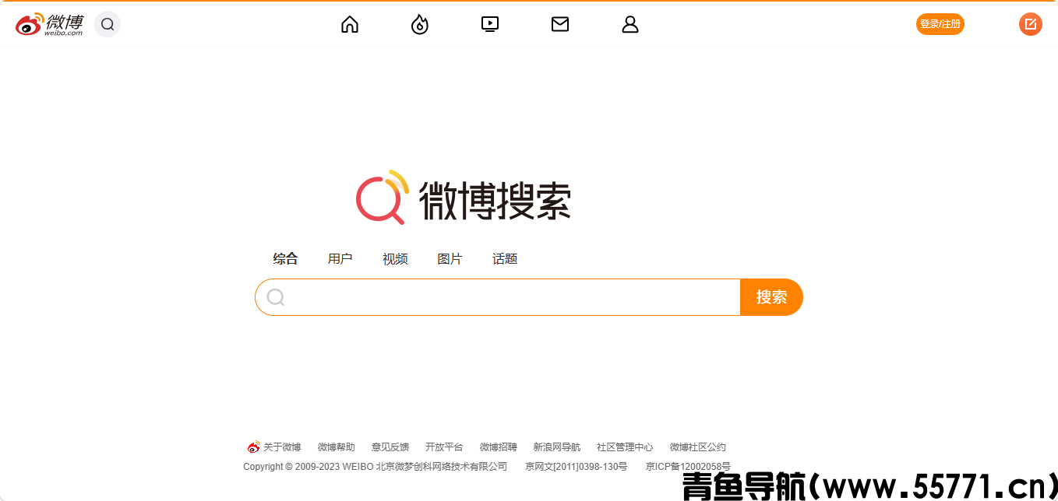Open the 社区管理中心 footer link
This screenshot has width=1058, height=501.
coord(625,447)
